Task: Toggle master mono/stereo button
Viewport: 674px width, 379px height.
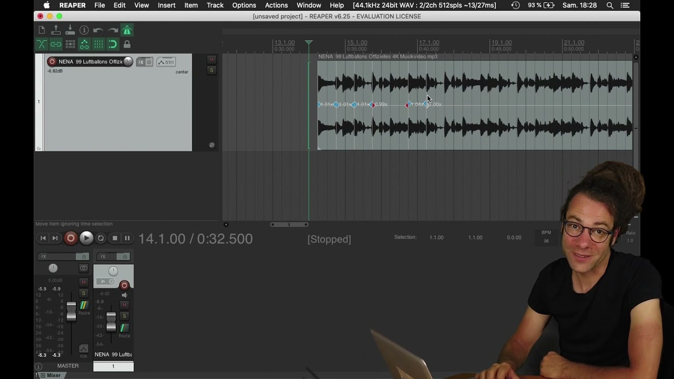Action: [x=83, y=268]
